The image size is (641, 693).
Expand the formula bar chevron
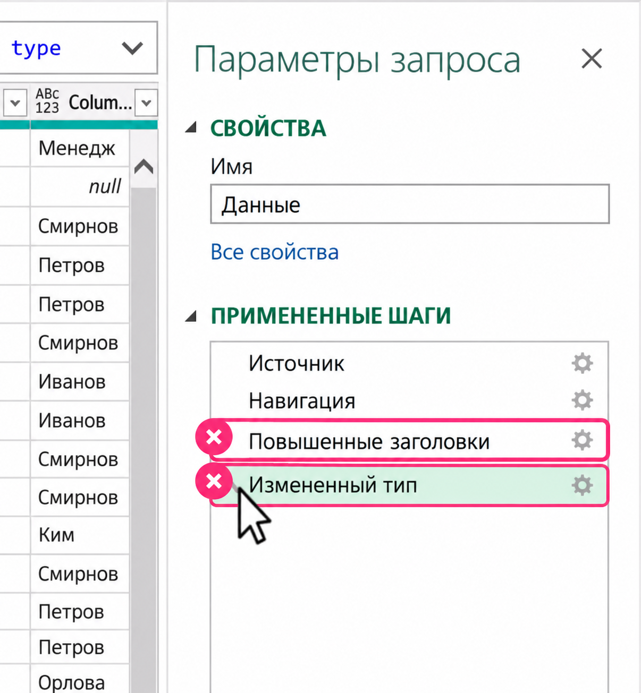[x=132, y=48]
